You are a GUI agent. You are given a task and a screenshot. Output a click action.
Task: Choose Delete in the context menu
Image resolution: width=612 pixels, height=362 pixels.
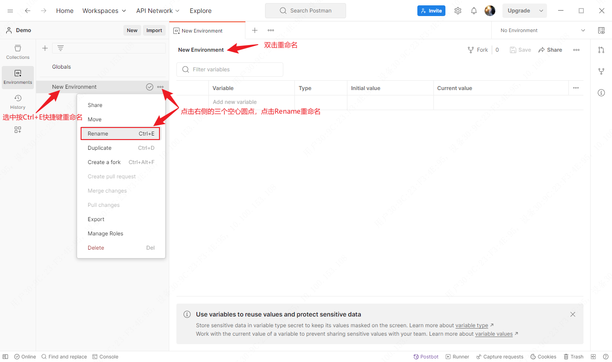click(x=121, y=248)
